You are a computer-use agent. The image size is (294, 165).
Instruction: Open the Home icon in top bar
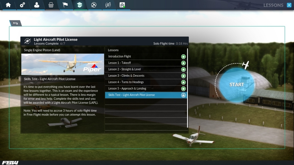8,5
